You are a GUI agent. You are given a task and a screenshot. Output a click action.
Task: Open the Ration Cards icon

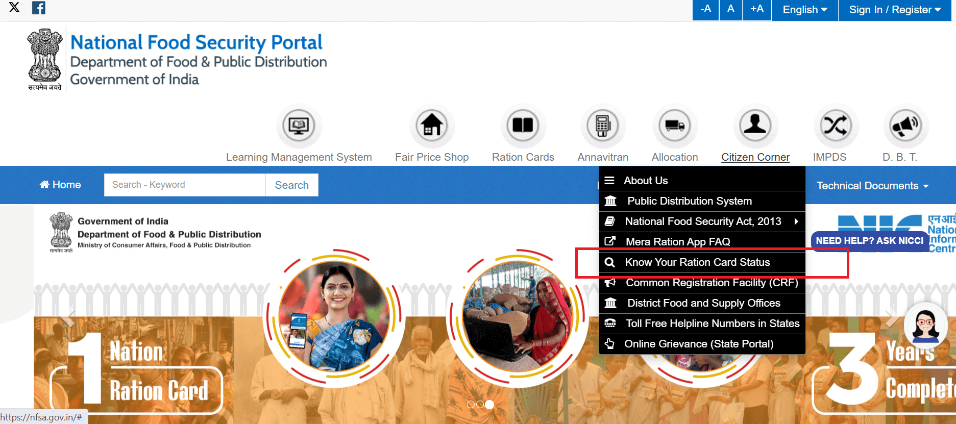(x=523, y=126)
